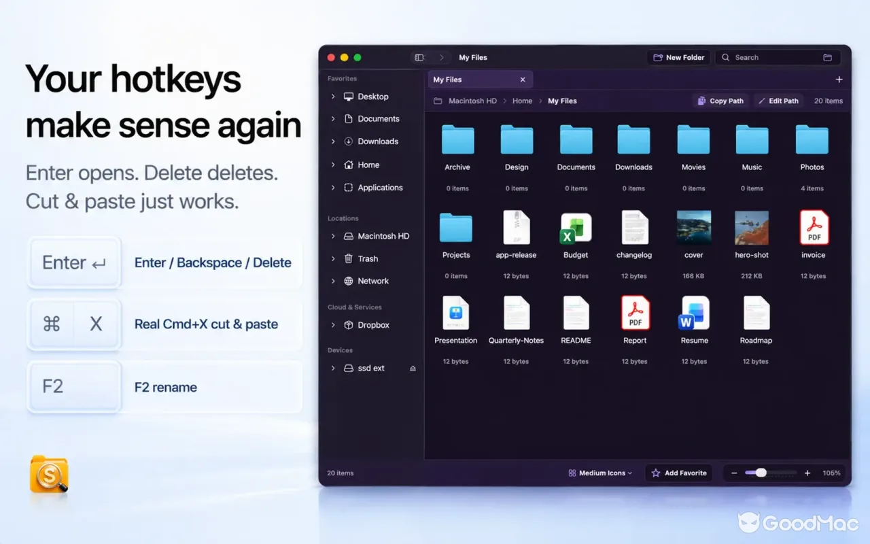Select the Budget spreadsheet file

576,227
